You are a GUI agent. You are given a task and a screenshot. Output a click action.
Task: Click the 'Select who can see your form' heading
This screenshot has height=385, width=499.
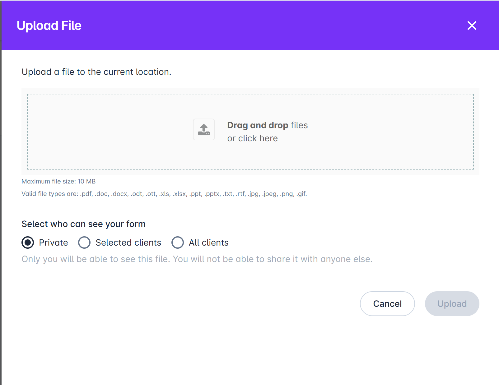coord(84,224)
